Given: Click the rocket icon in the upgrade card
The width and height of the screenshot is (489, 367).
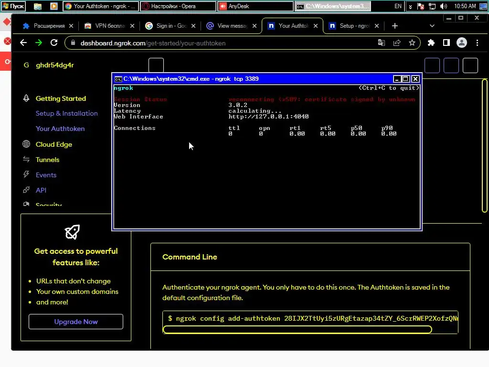Looking at the screenshot, I should coord(72,232).
